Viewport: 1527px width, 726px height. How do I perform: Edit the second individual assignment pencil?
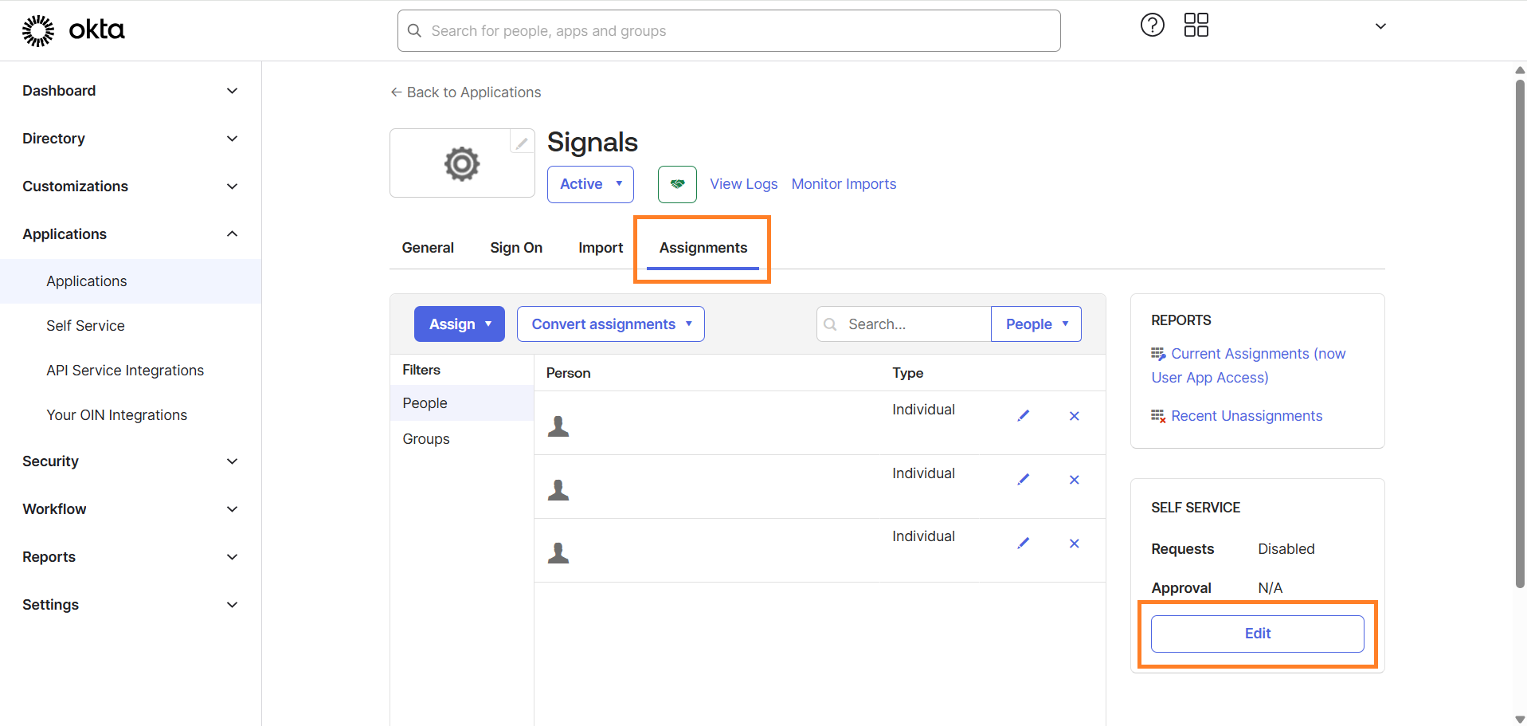(1024, 480)
